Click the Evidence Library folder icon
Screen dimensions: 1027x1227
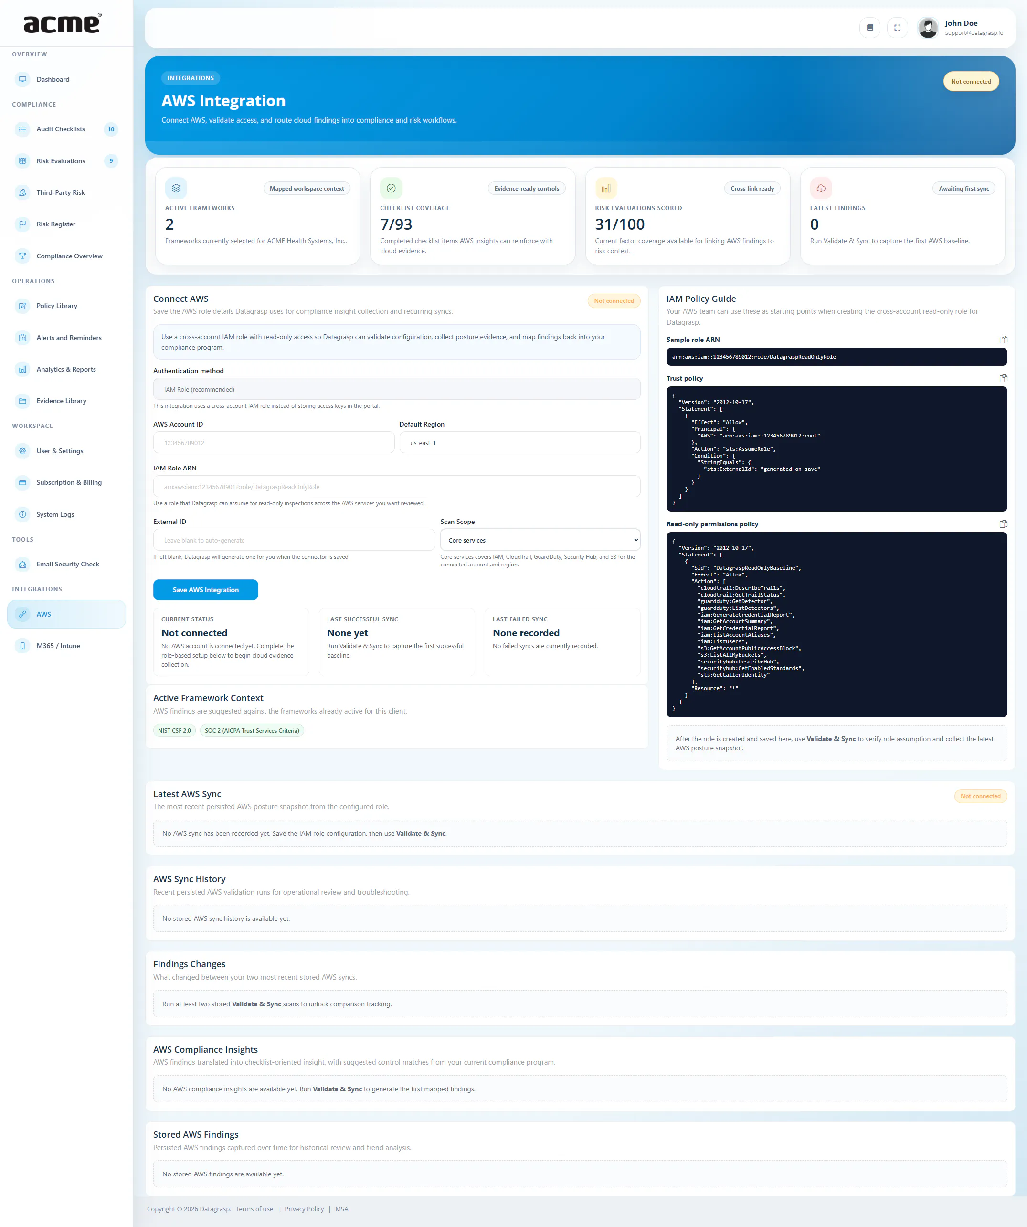tap(22, 401)
